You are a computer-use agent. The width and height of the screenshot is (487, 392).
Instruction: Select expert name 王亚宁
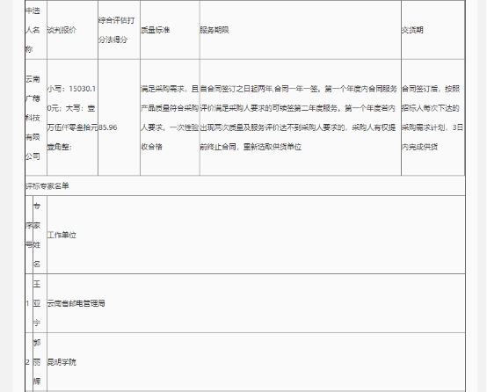pyautogui.click(x=37, y=303)
